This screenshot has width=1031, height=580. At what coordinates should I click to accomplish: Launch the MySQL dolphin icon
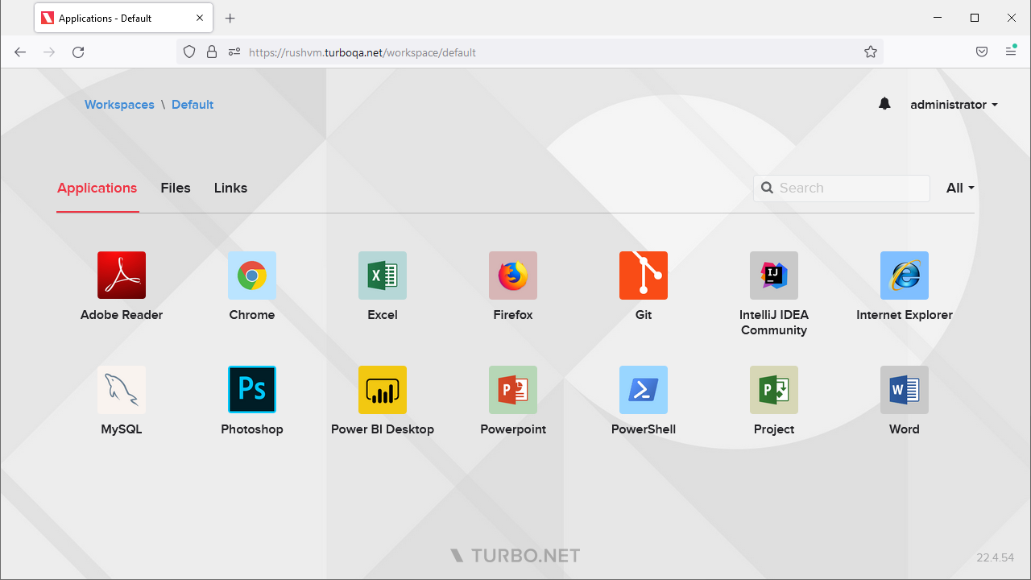pyautogui.click(x=122, y=390)
